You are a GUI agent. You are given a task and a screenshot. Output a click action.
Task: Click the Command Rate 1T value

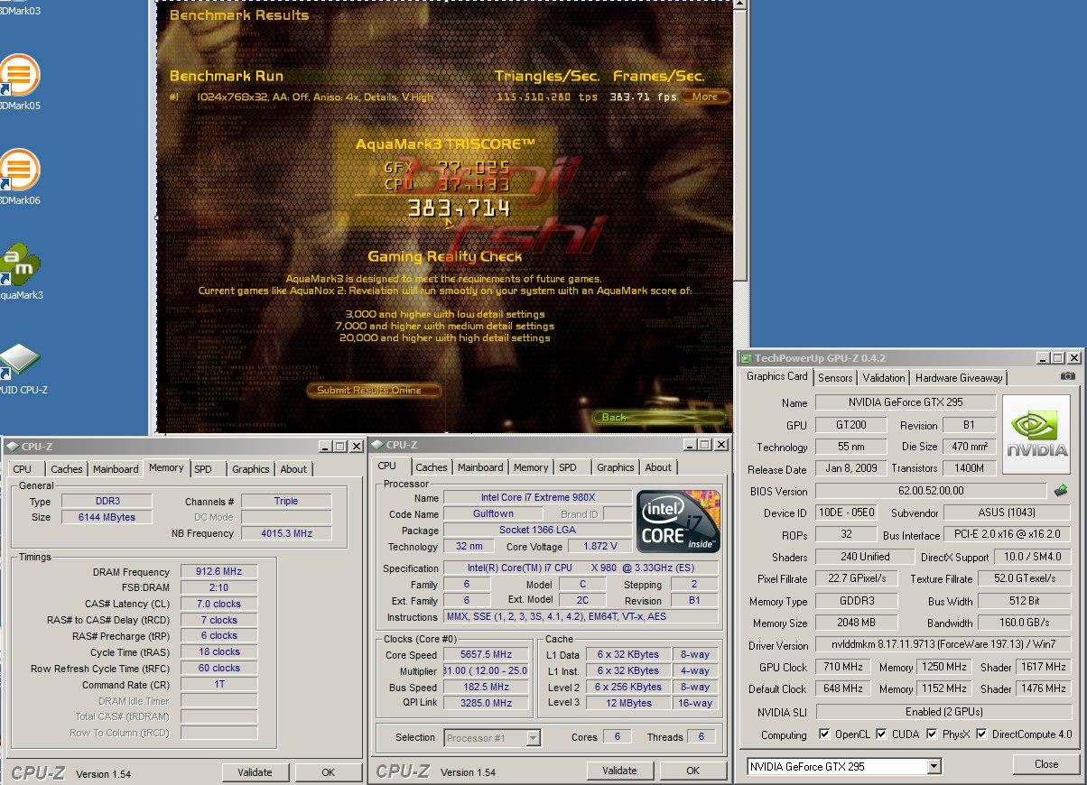pos(218,686)
